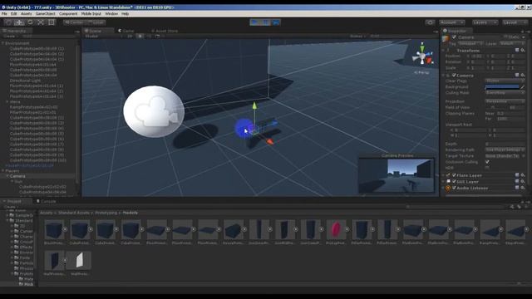Click the Camera game object icon in Inspector
Screen dimensions: 532x299
(x=446, y=39)
